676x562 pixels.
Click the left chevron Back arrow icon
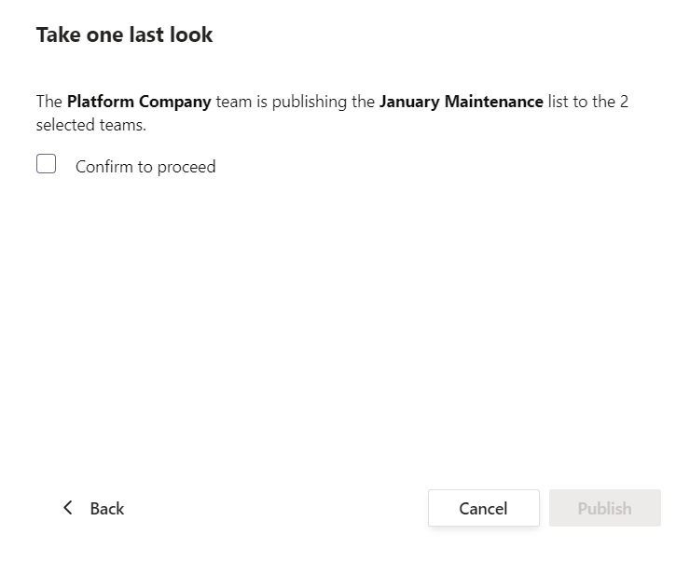[x=67, y=508]
